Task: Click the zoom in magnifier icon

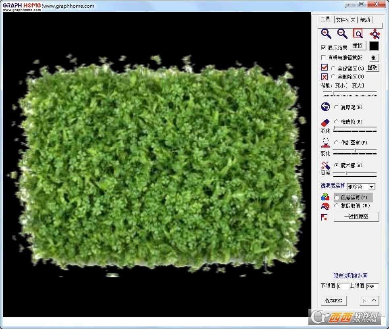Action: coord(326,34)
